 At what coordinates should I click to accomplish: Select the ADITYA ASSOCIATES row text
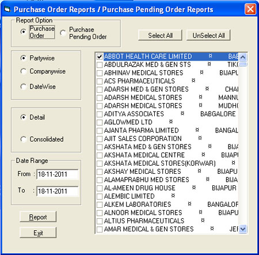[134, 114]
